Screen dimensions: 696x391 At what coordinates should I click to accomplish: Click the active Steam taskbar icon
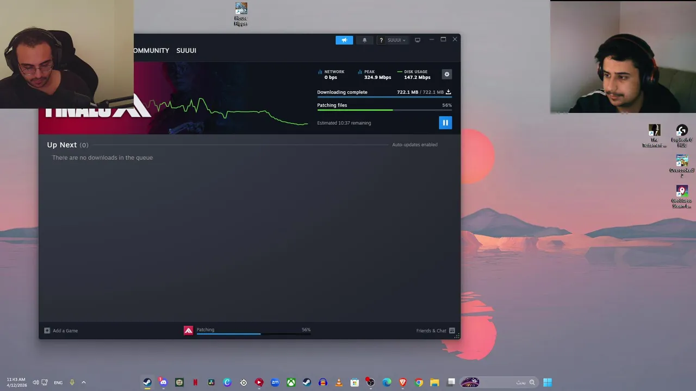pos(147,382)
